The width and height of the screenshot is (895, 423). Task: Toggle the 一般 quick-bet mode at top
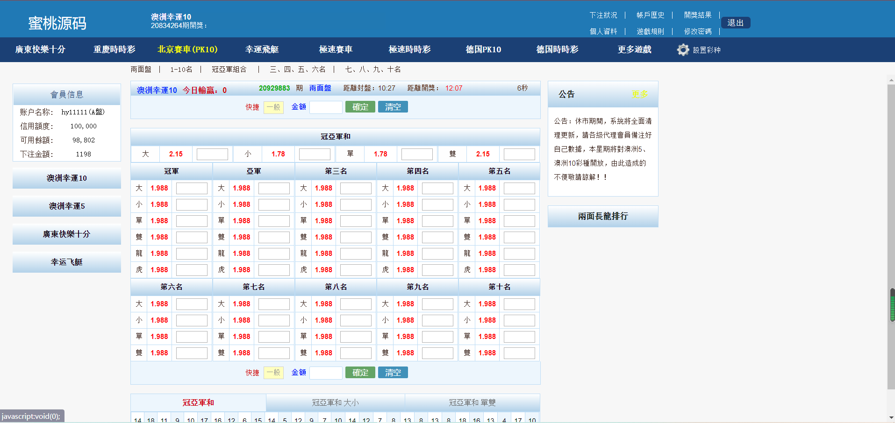pyautogui.click(x=273, y=107)
